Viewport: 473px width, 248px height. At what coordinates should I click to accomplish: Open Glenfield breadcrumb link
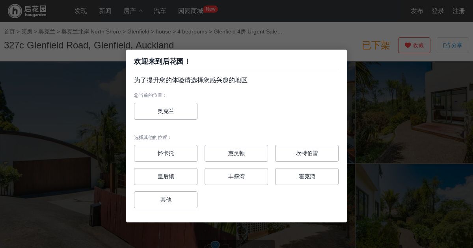pyautogui.click(x=138, y=31)
